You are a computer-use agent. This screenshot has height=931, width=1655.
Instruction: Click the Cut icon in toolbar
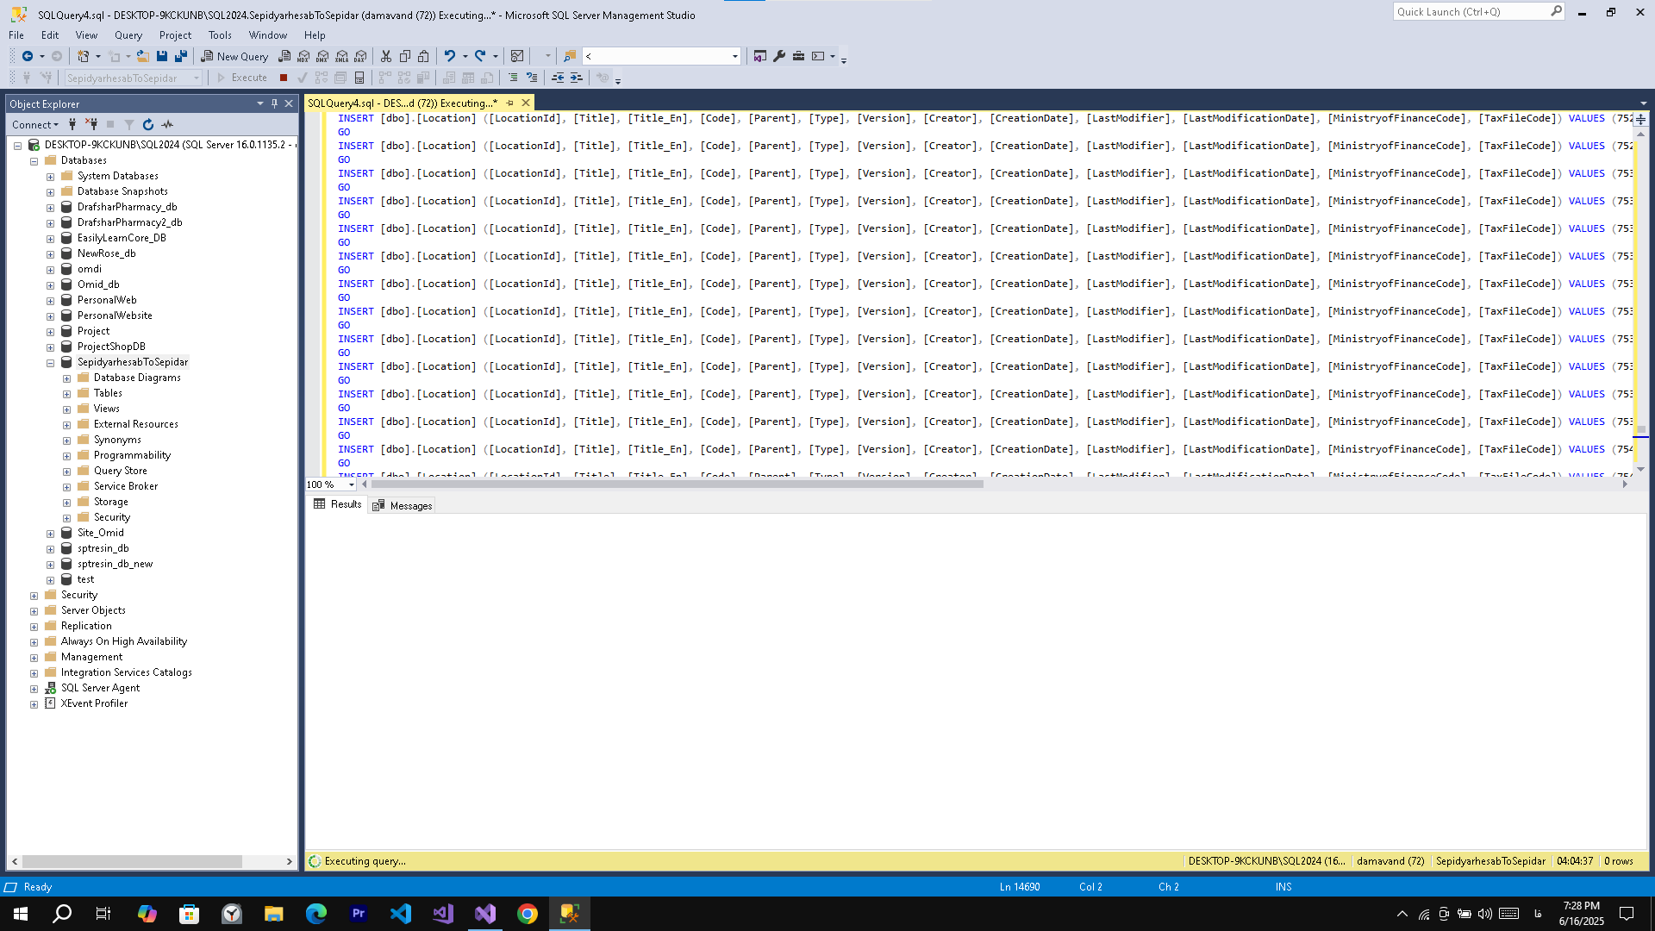coord(386,56)
